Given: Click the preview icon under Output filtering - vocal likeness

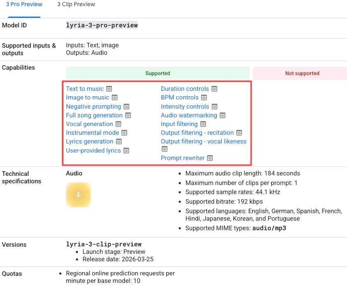Looking at the screenshot, I should (165, 149).
